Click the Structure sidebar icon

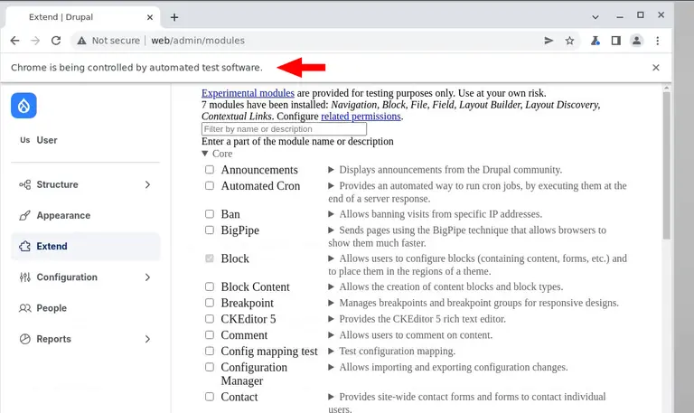coord(24,184)
